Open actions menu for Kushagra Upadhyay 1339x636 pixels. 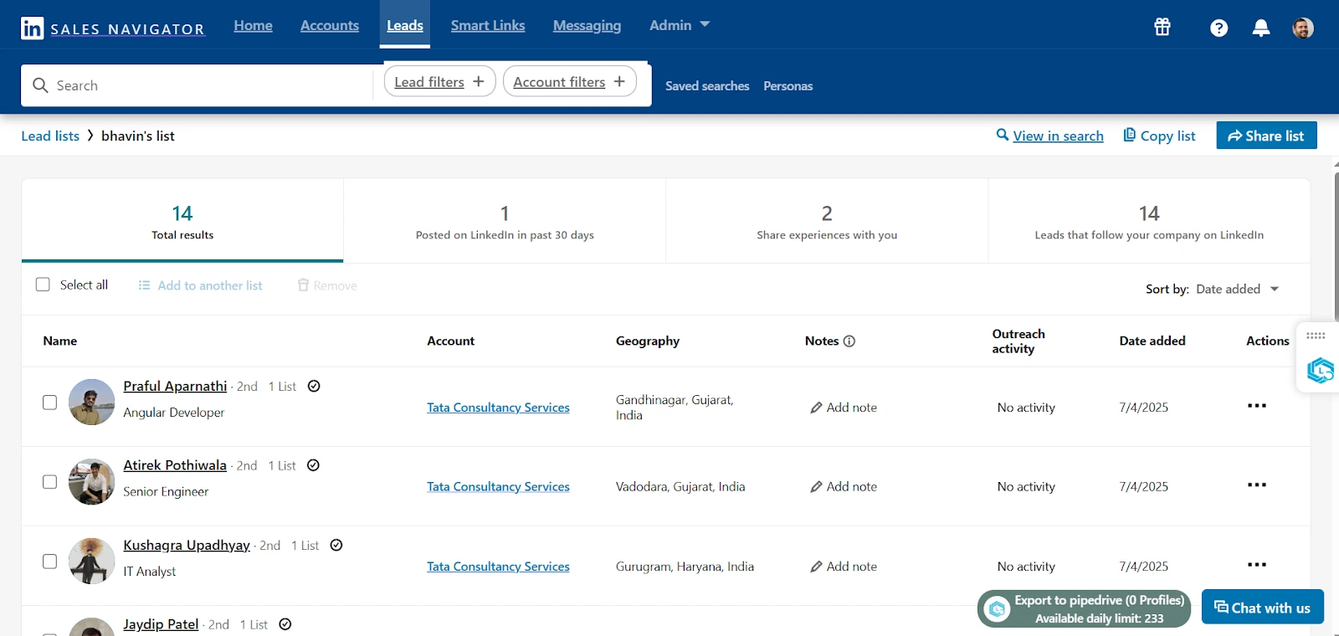1256,565
